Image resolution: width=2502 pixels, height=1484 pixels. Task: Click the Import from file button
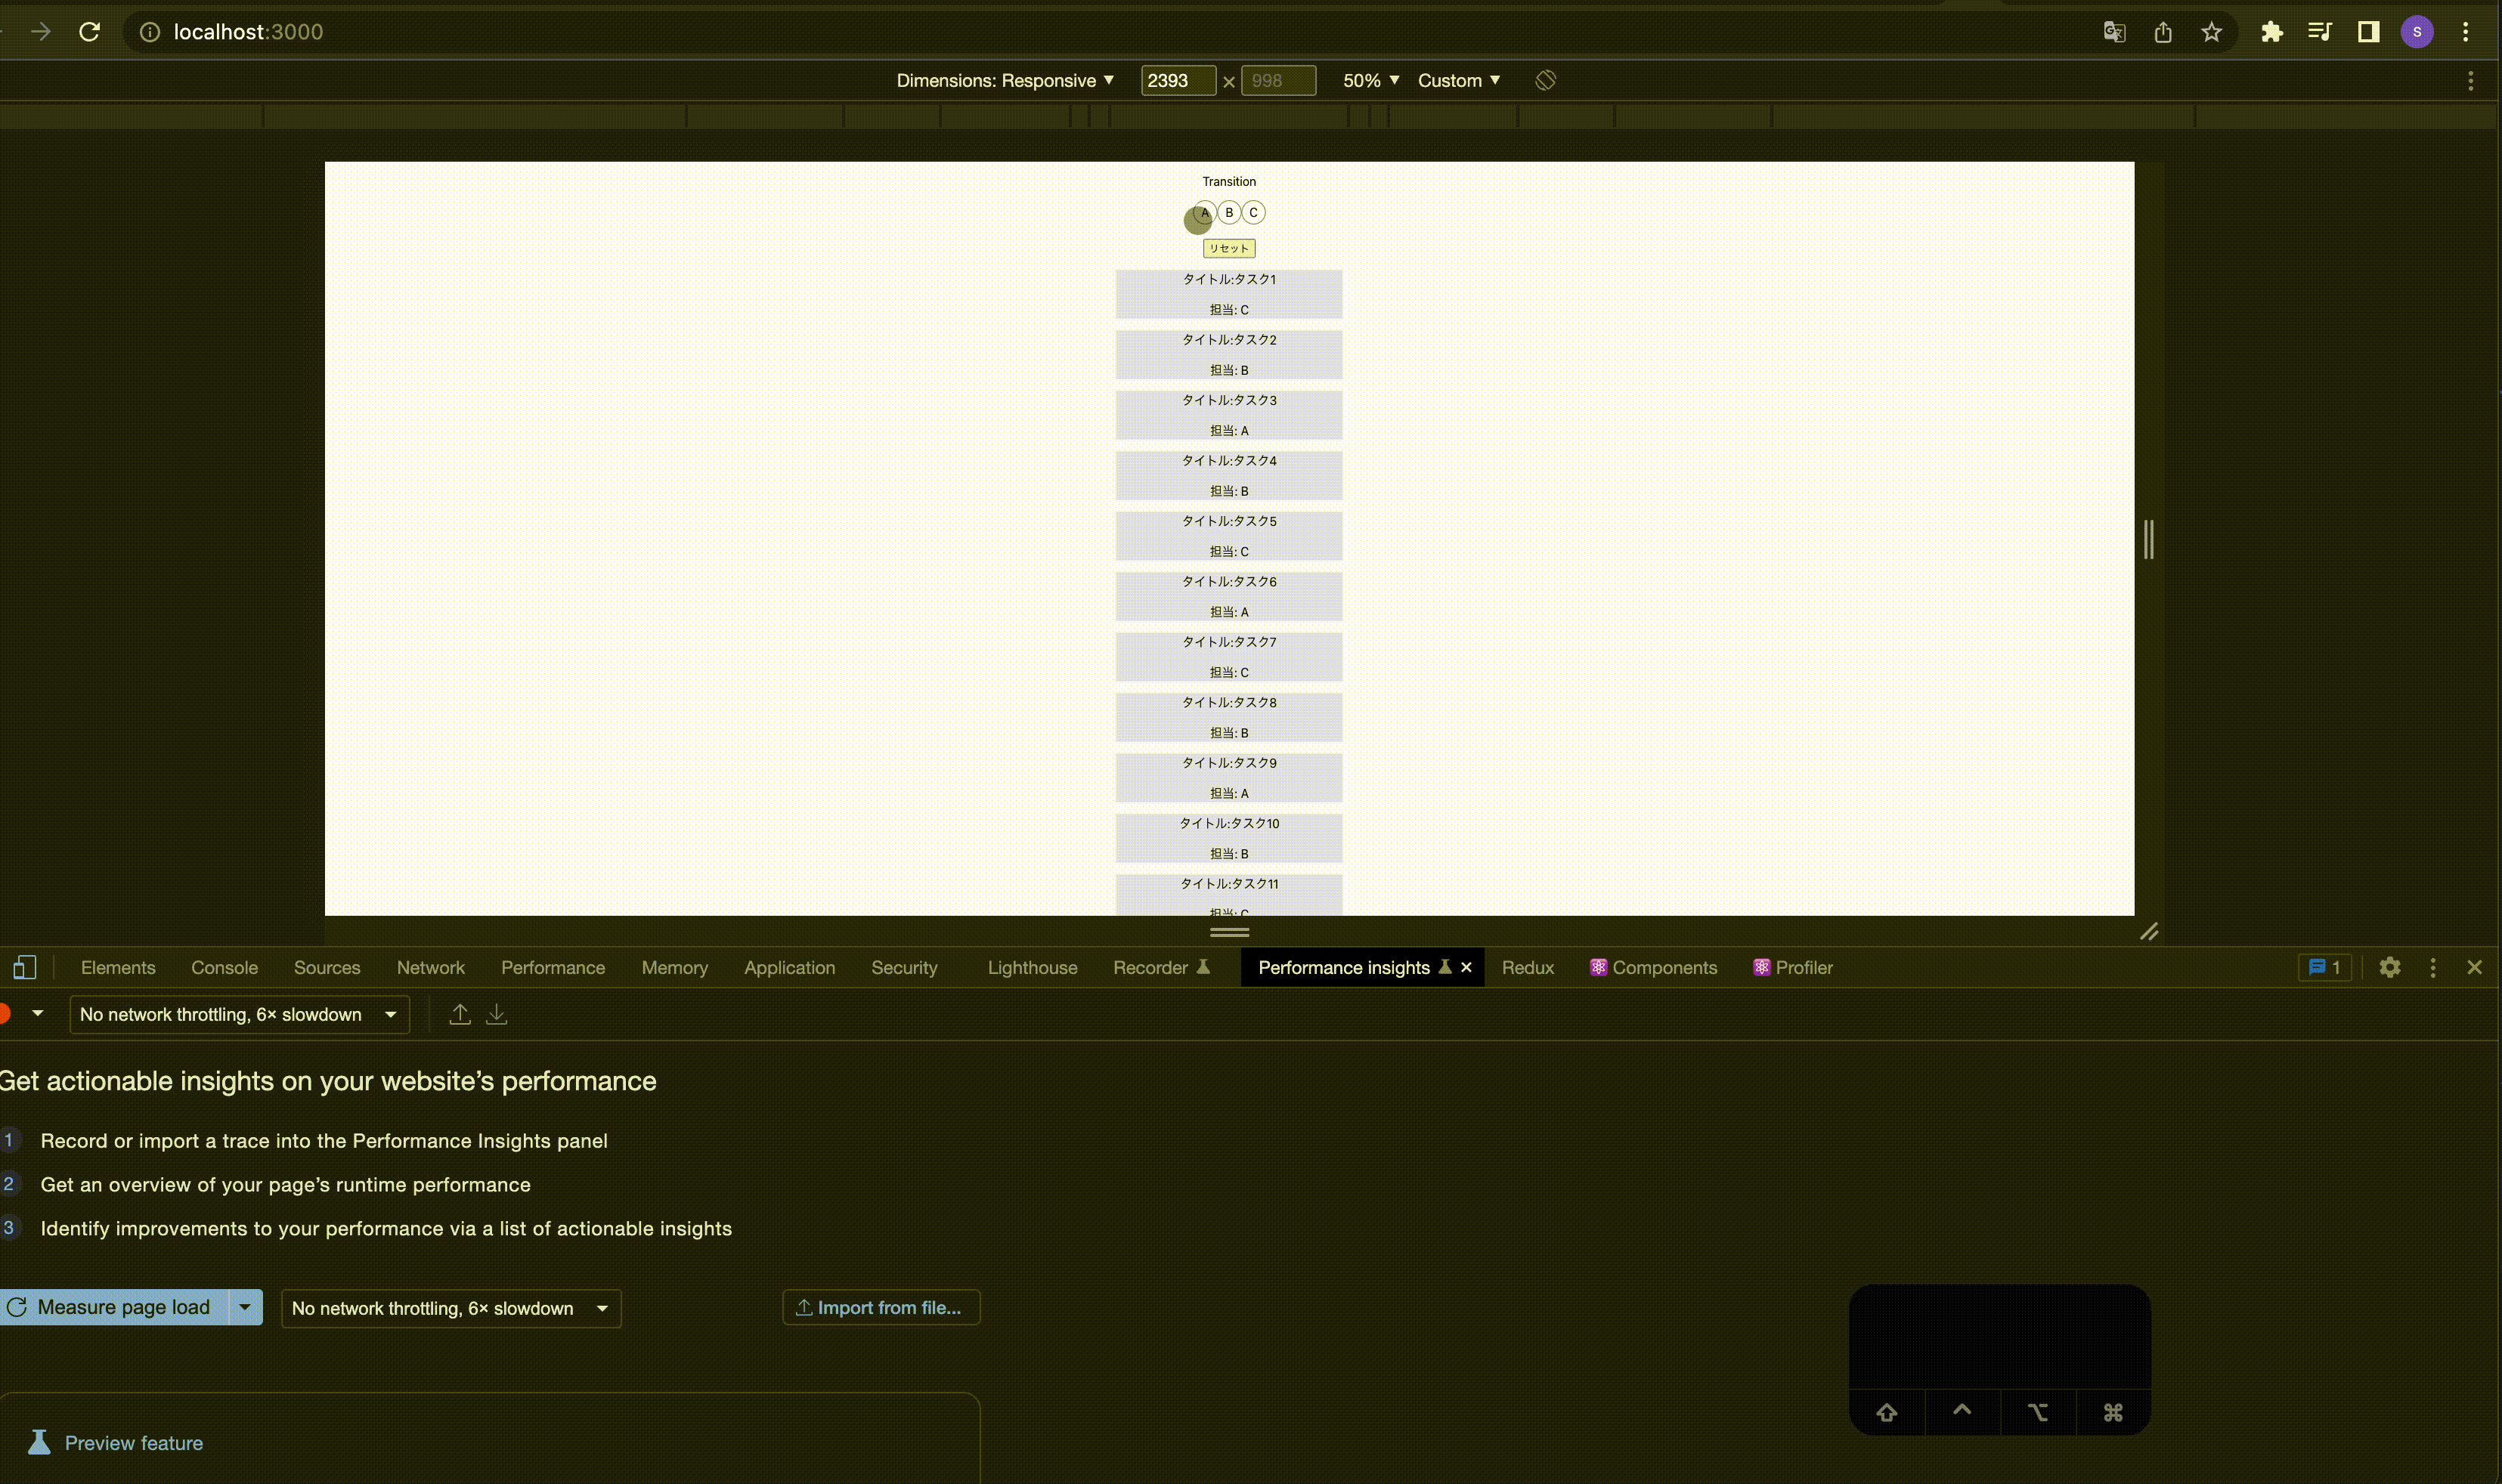881,1307
